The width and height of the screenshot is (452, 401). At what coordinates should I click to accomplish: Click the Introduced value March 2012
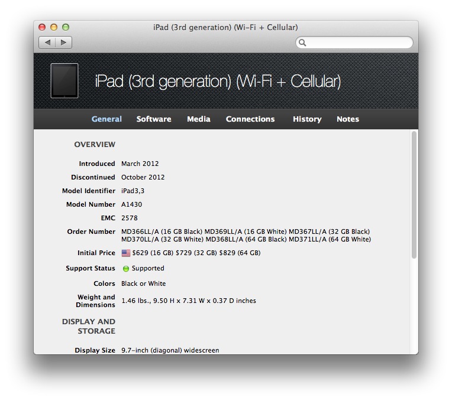(140, 164)
